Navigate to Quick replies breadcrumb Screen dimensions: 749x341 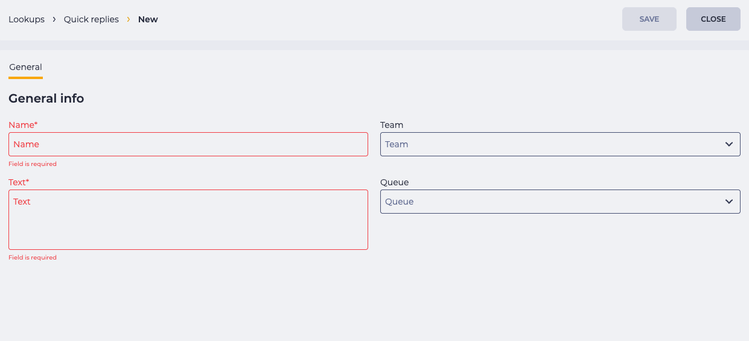[x=91, y=19]
